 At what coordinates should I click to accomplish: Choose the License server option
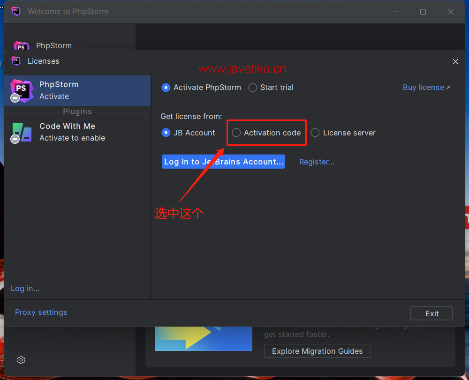point(316,133)
